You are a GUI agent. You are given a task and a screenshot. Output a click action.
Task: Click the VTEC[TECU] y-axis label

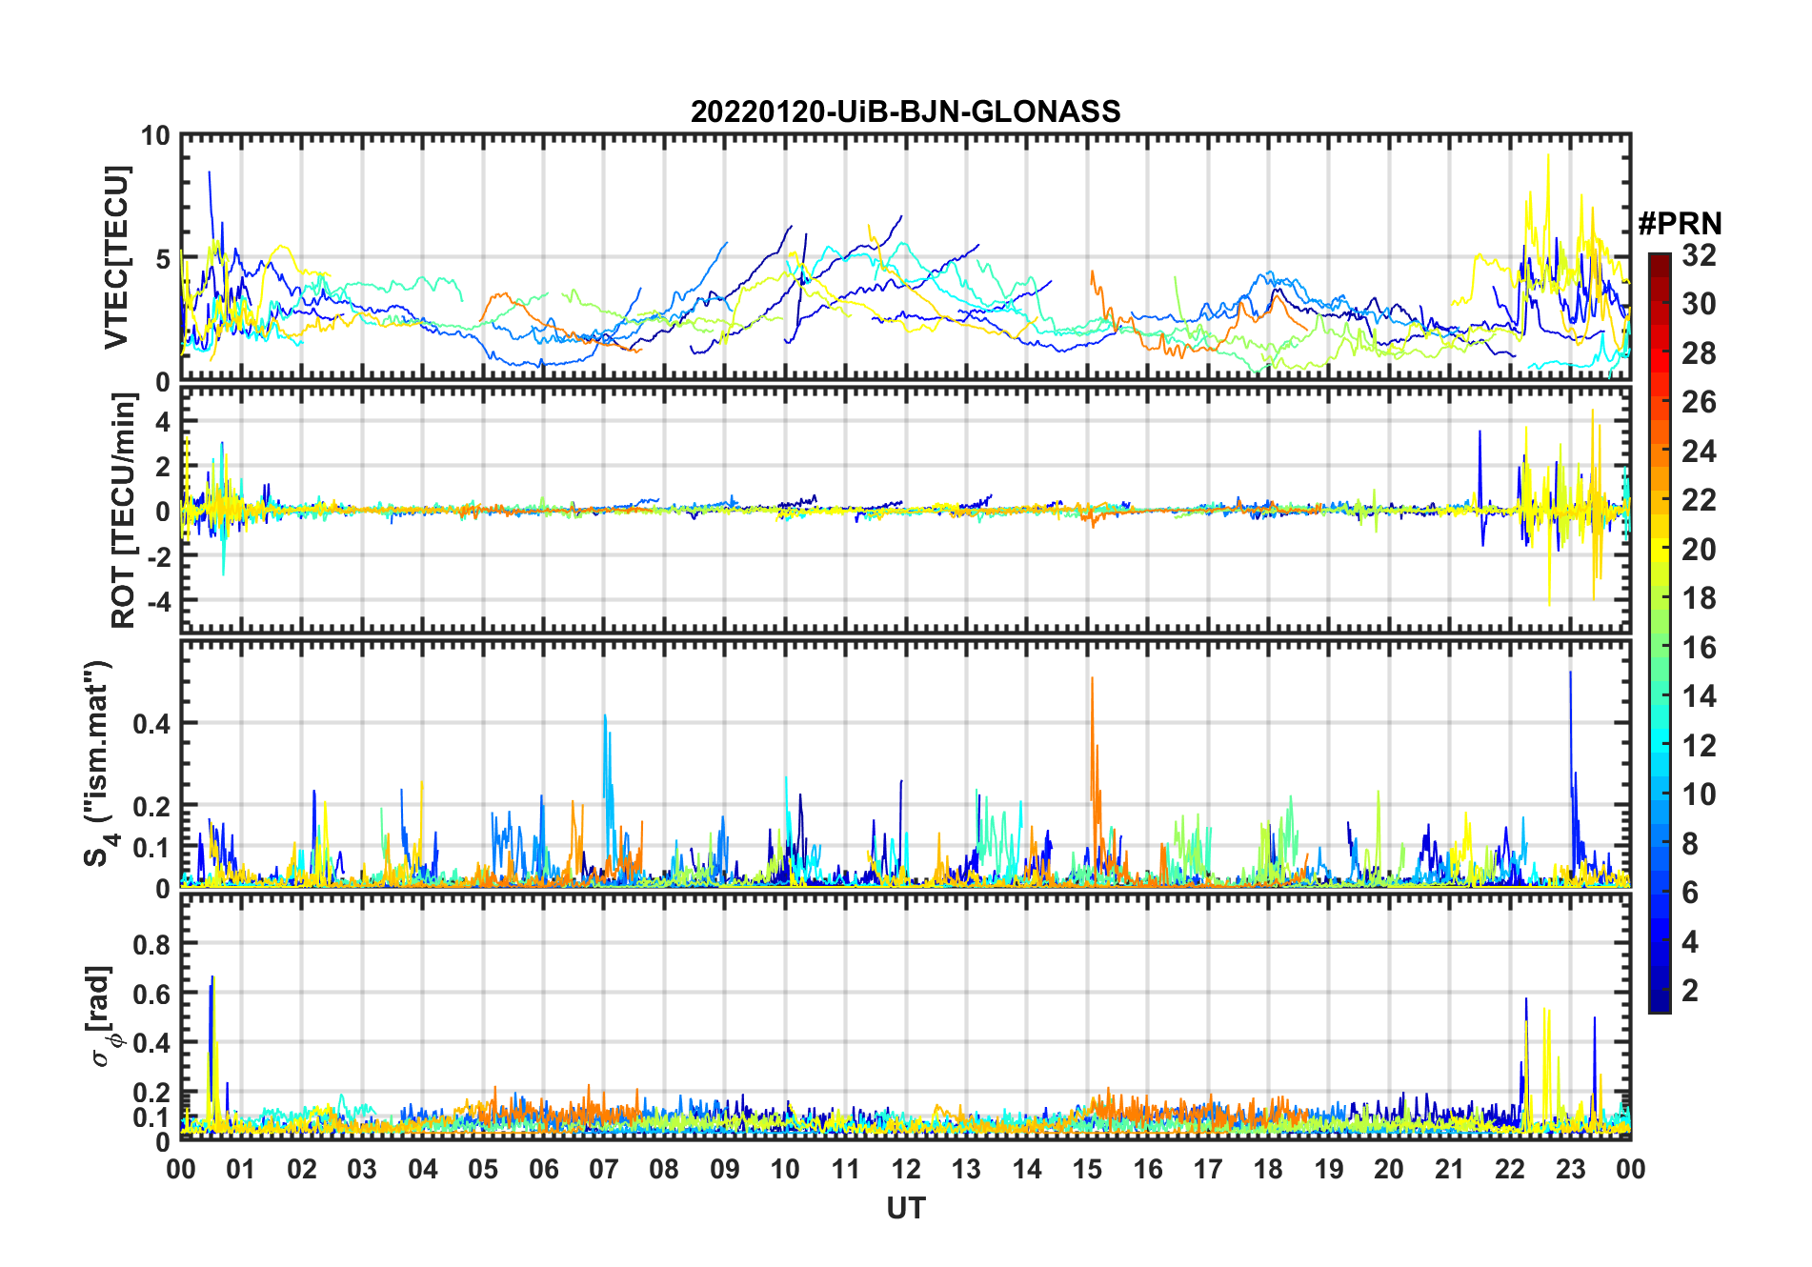click(117, 257)
